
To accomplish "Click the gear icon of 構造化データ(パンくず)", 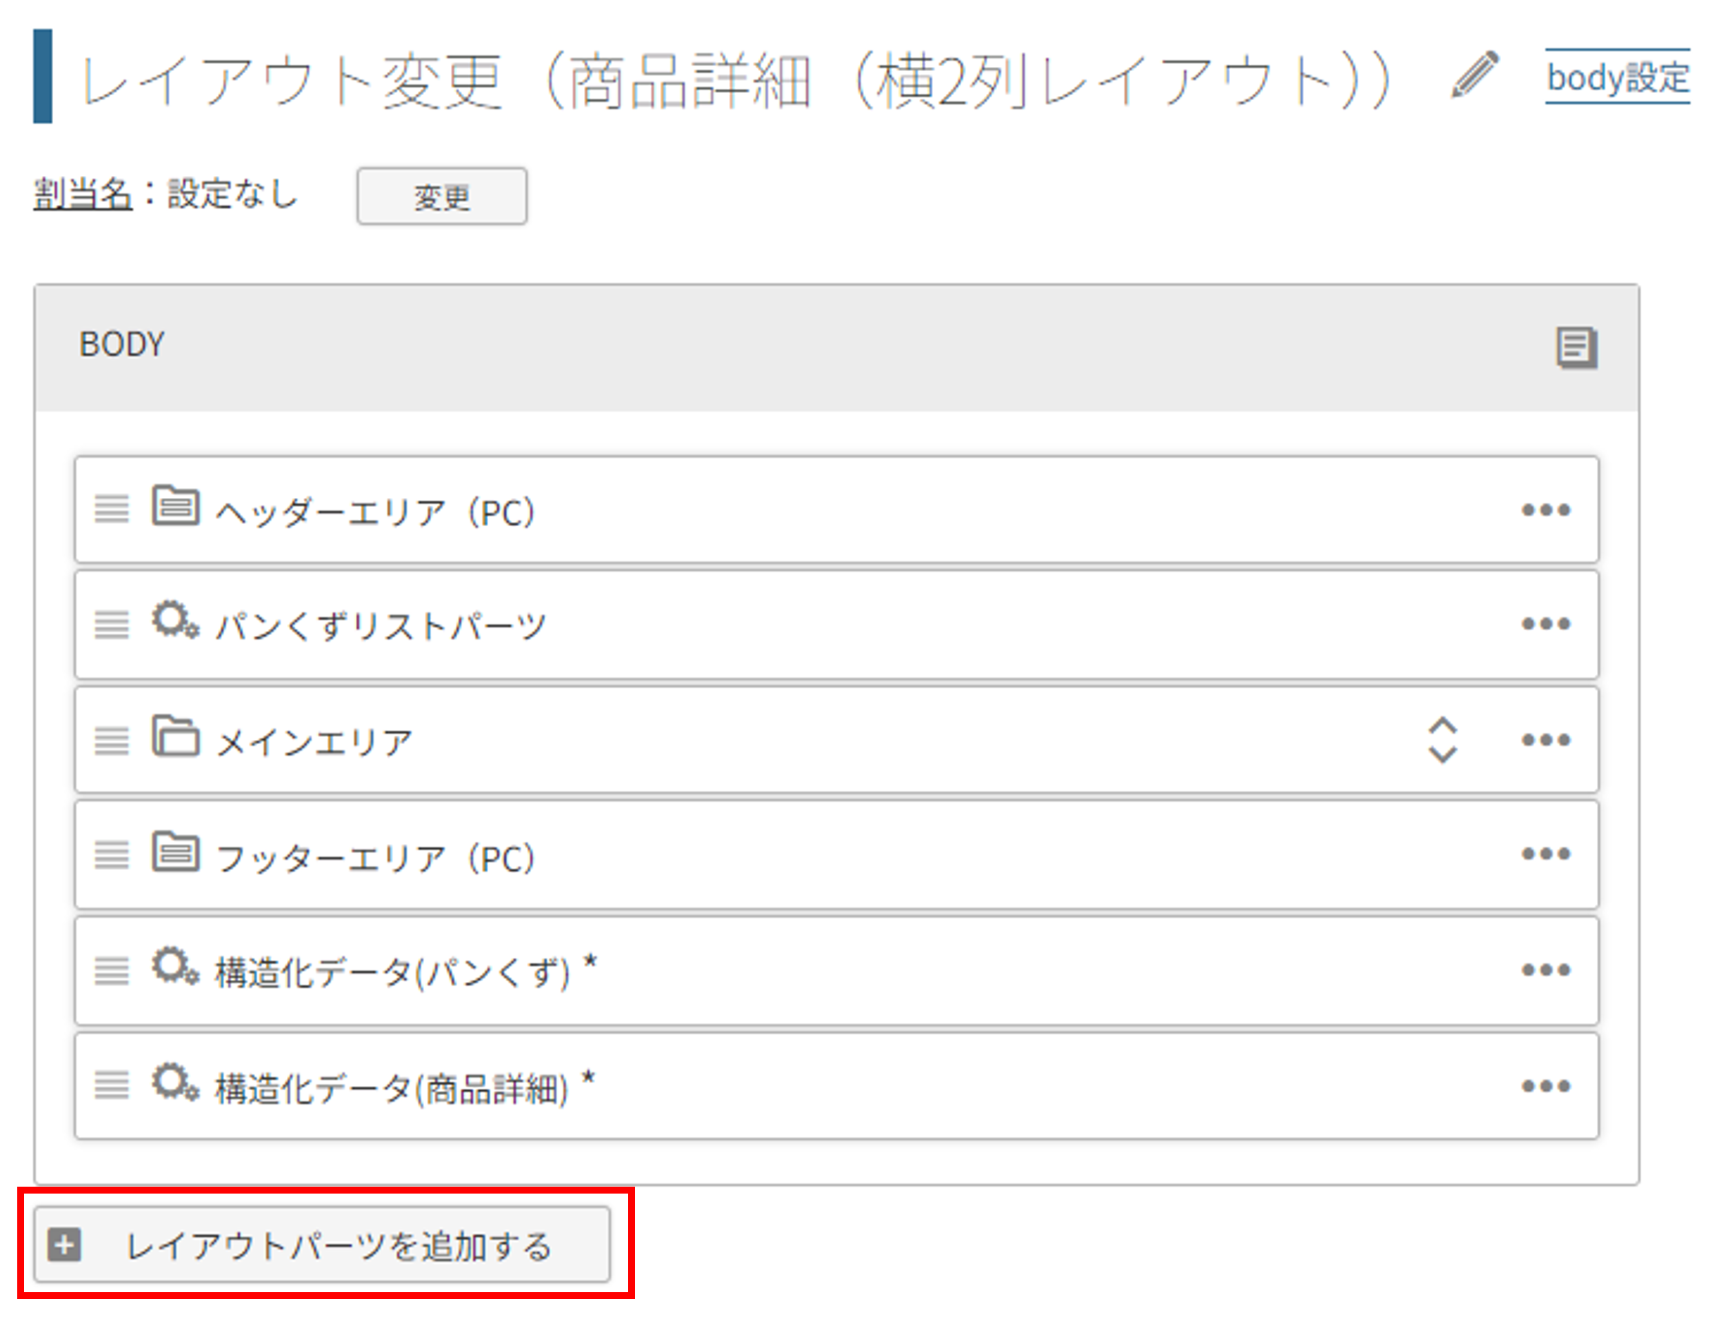I will click(x=176, y=967).
